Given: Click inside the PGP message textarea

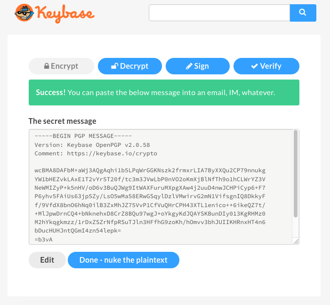Looking at the screenshot, I should pos(161,187).
